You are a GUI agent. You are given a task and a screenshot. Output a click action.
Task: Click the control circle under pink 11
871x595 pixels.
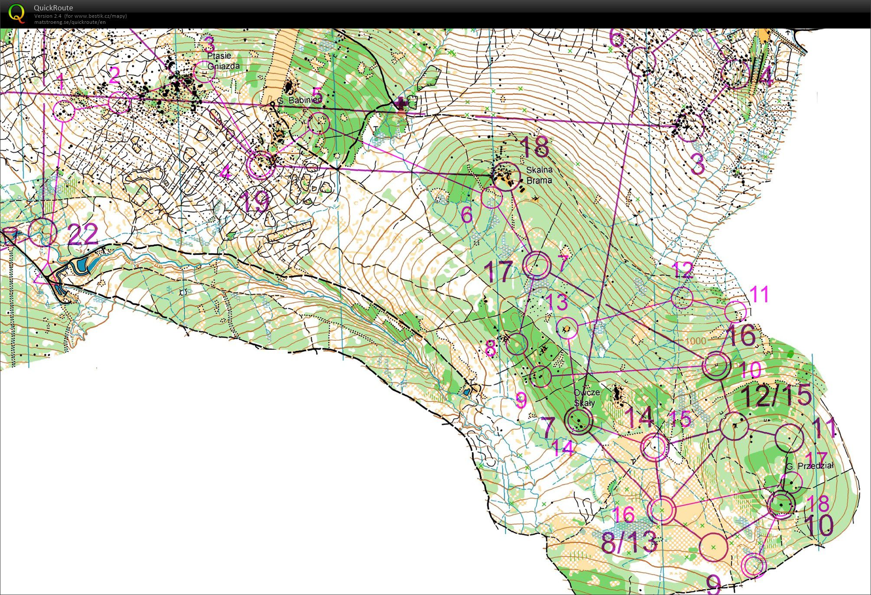click(x=736, y=312)
